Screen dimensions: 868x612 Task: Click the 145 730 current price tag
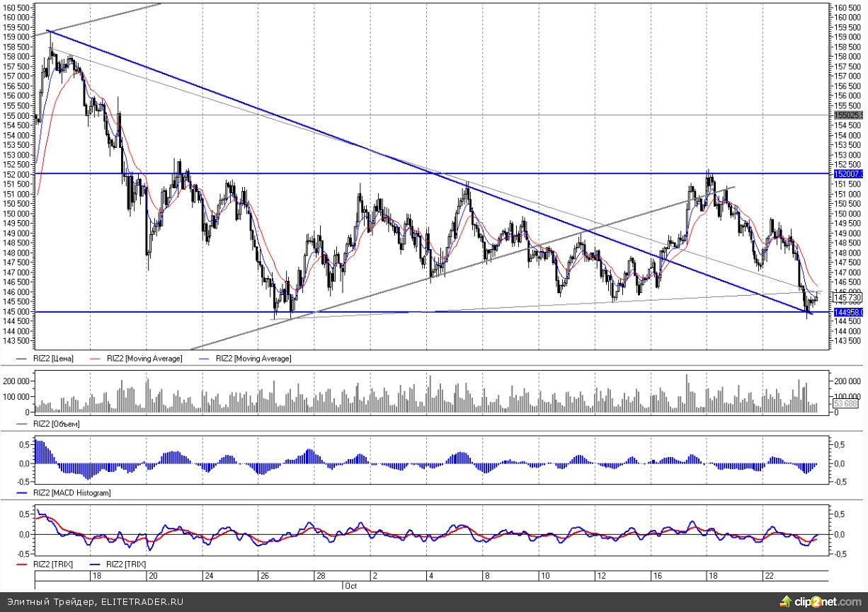tap(847, 299)
